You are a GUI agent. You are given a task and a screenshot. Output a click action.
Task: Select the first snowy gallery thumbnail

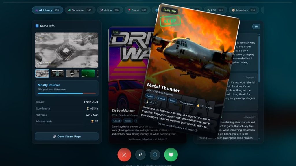42,73
